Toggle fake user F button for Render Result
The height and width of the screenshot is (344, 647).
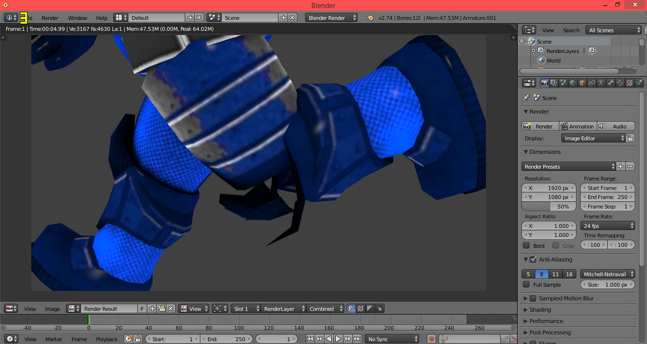click(142, 308)
